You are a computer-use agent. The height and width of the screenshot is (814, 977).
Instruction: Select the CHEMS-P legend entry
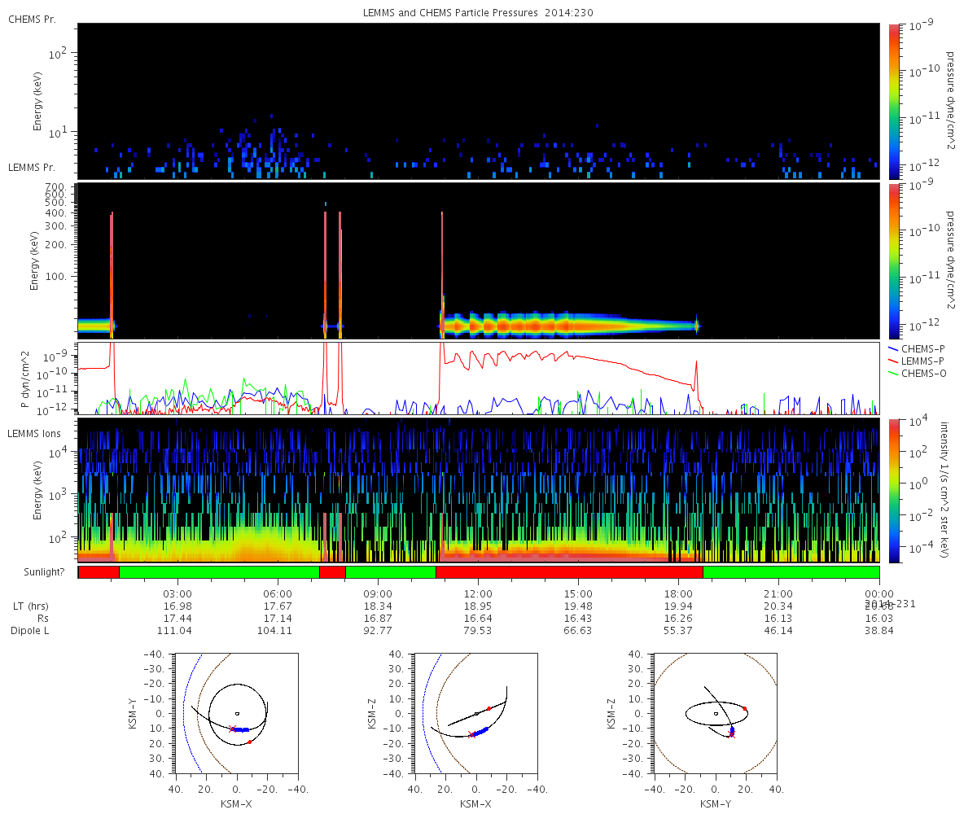point(922,348)
